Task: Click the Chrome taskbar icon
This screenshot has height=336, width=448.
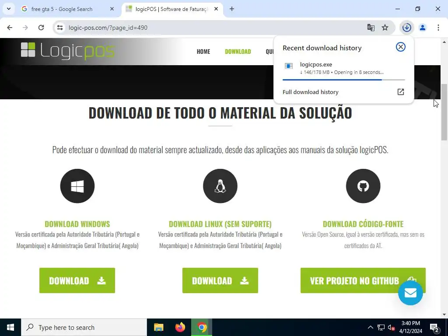Action: (202, 327)
